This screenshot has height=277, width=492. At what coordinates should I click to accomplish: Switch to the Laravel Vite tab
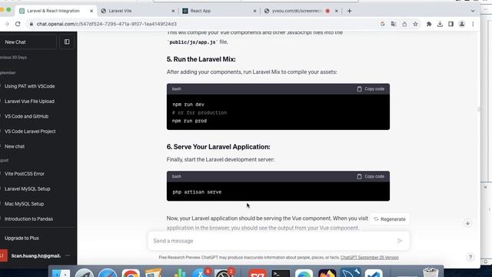[138, 11]
